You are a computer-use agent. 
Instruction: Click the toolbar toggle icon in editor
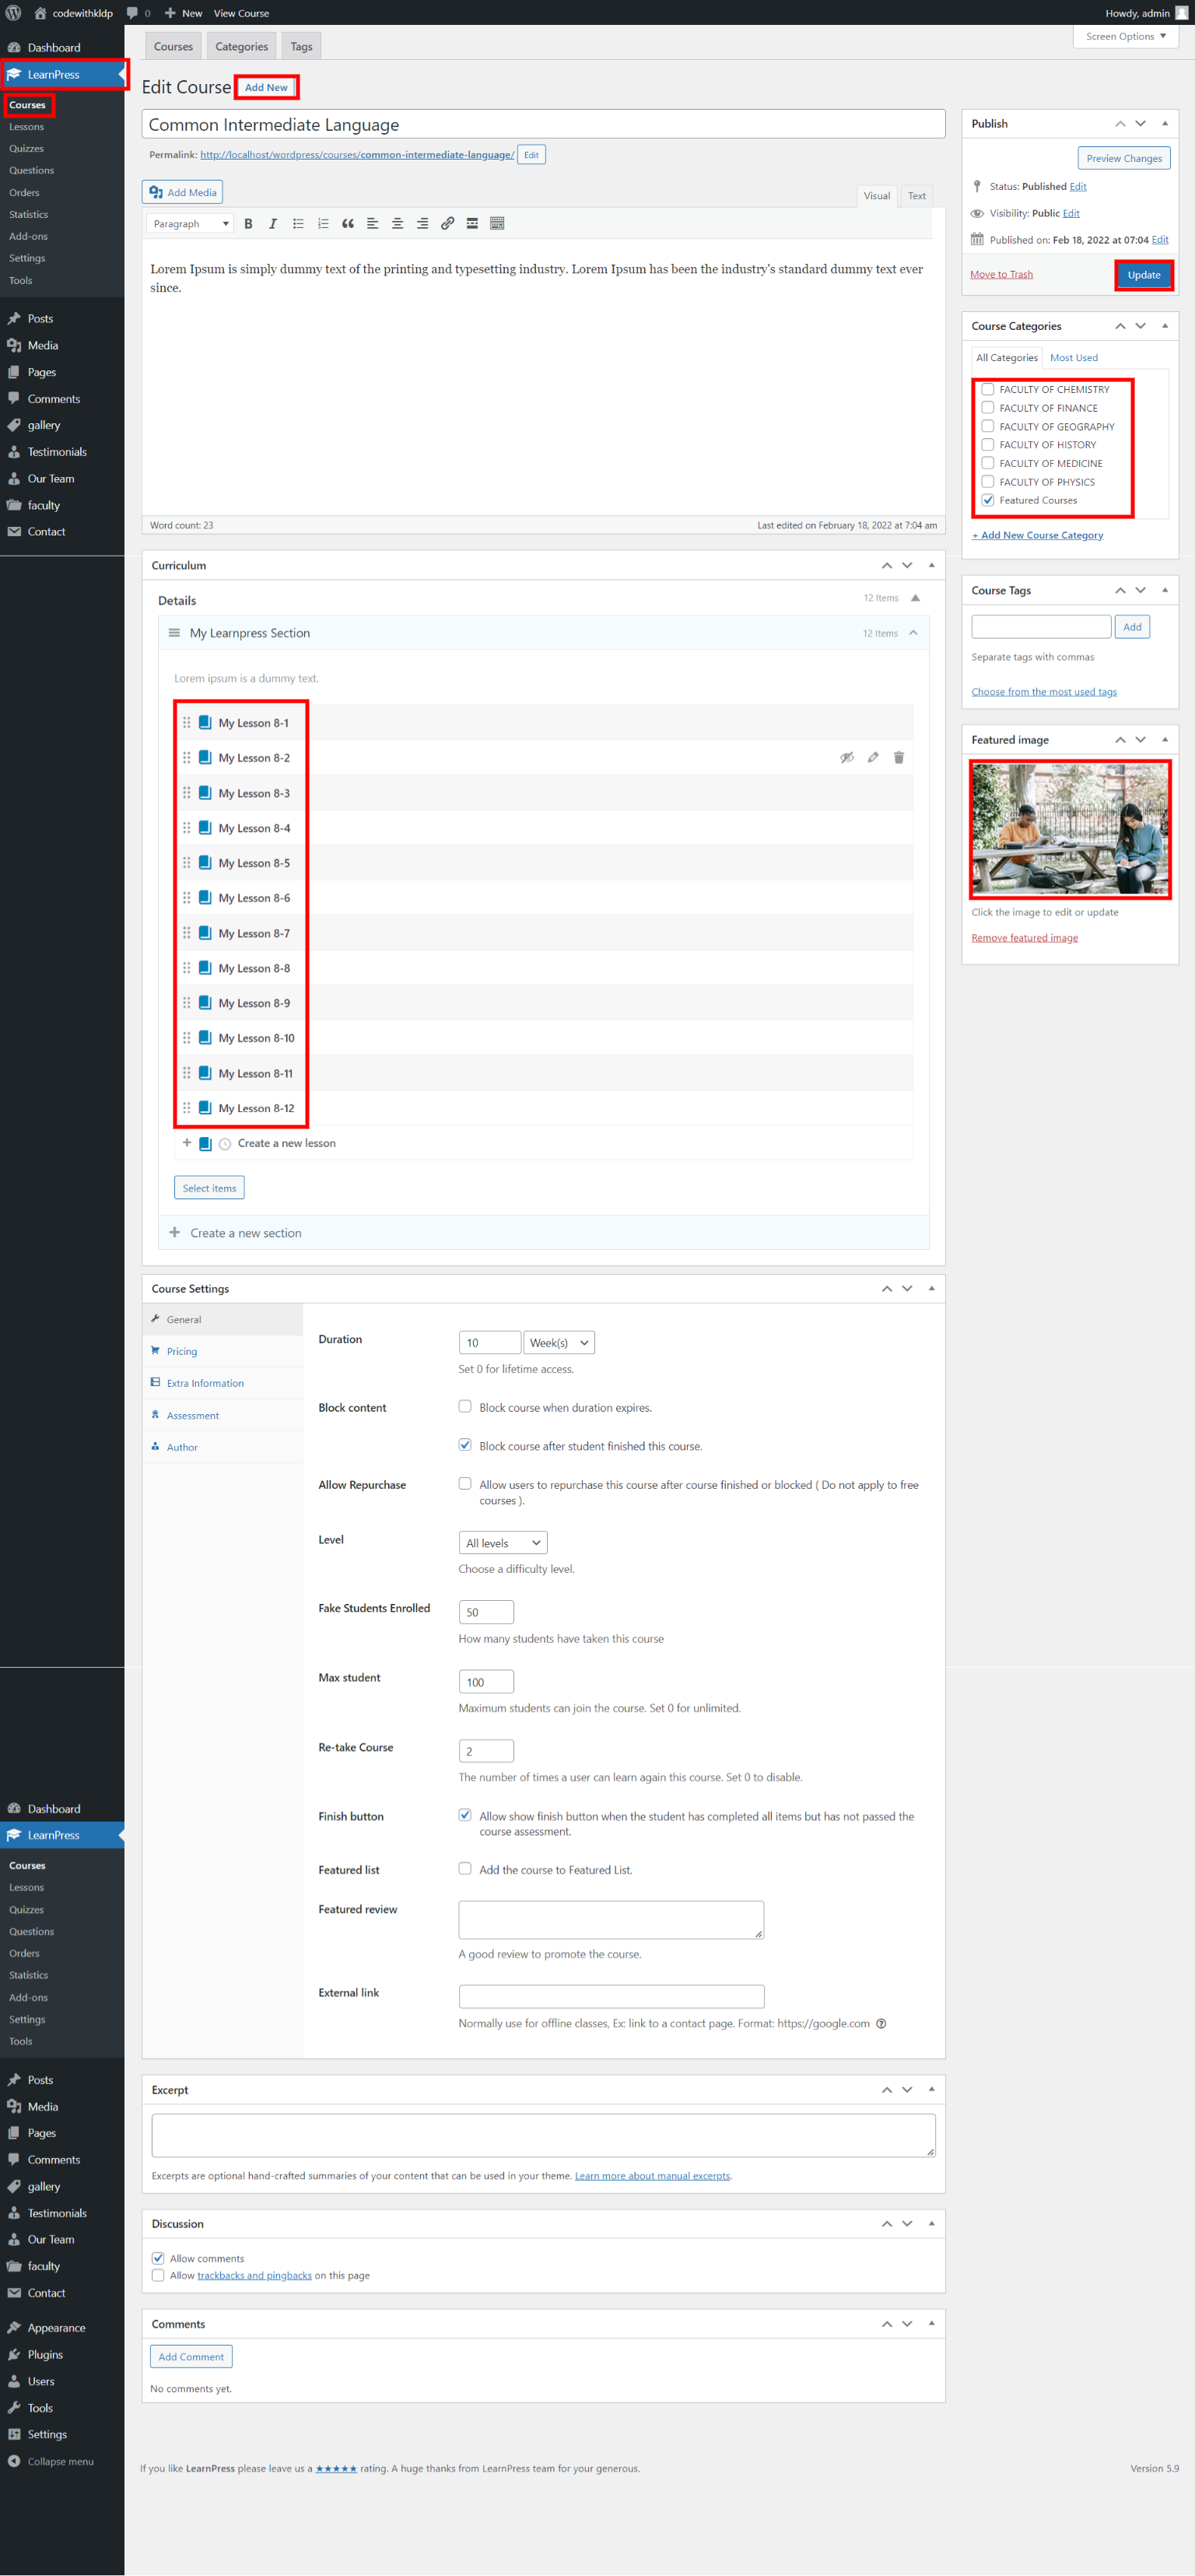(x=497, y=224)
